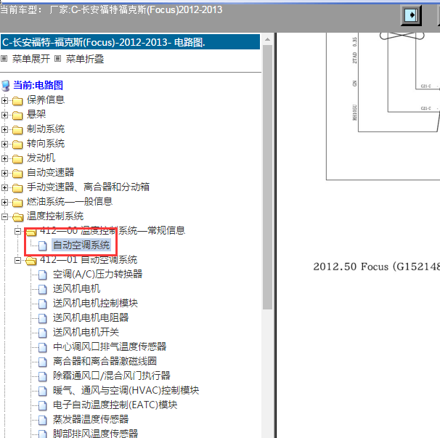
Task: Click the 制动系统 folder icon
Action: pos(17,129)
